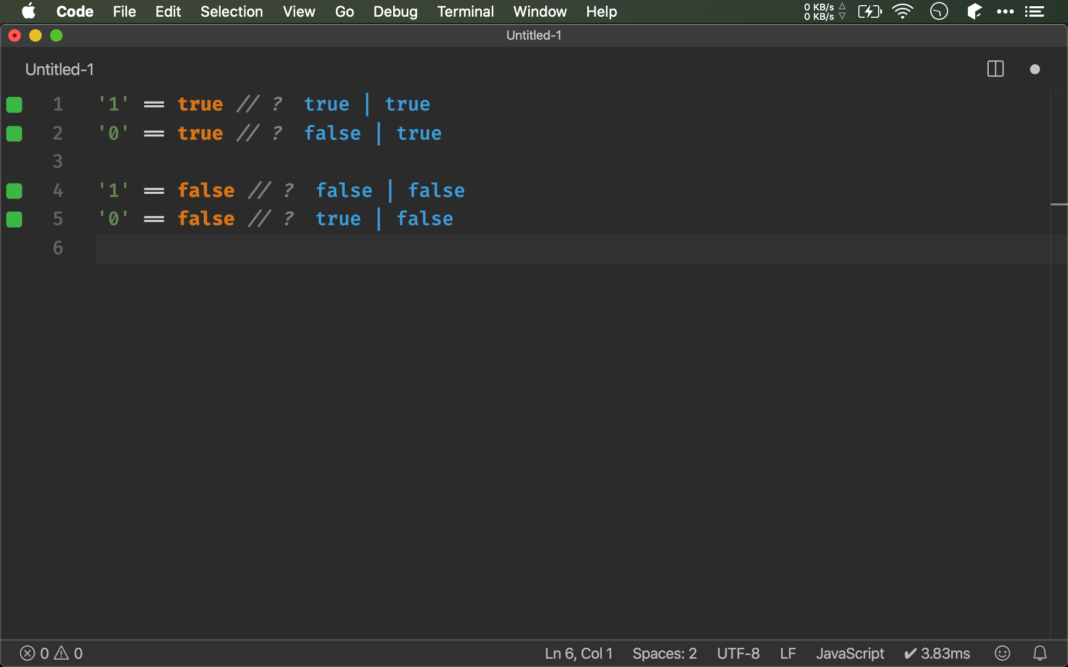Click green coverage marker on line 4
The width and height of the screenshot is (1068, 667).
click(x=14, y=191)
